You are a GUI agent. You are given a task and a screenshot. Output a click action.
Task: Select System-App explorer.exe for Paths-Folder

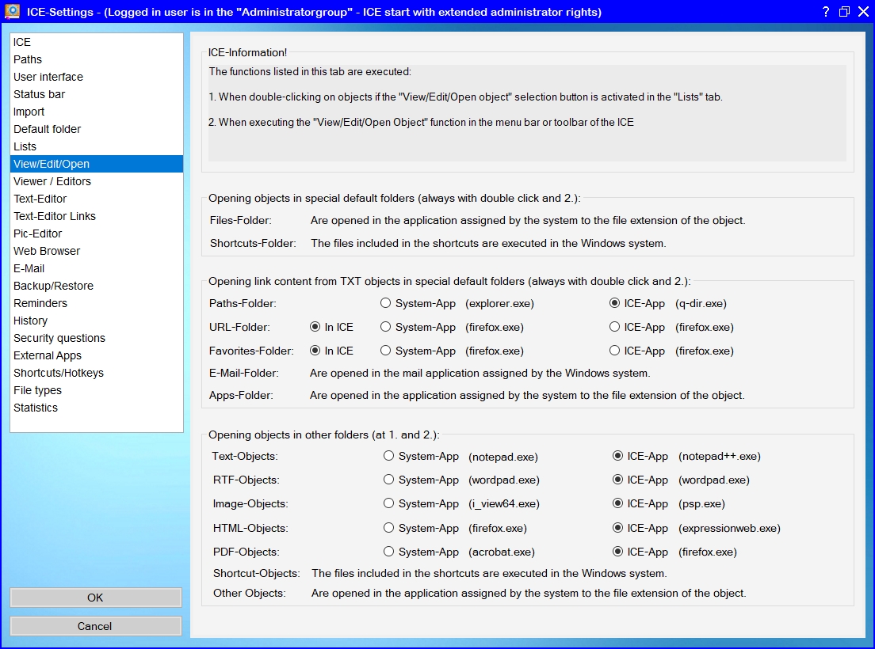pyautogui.click(x=386, y=303)
